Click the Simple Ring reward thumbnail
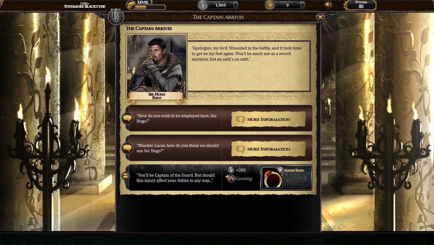This screenshot has width=434, height=245. pyautogui.click(x=272, y=177)
